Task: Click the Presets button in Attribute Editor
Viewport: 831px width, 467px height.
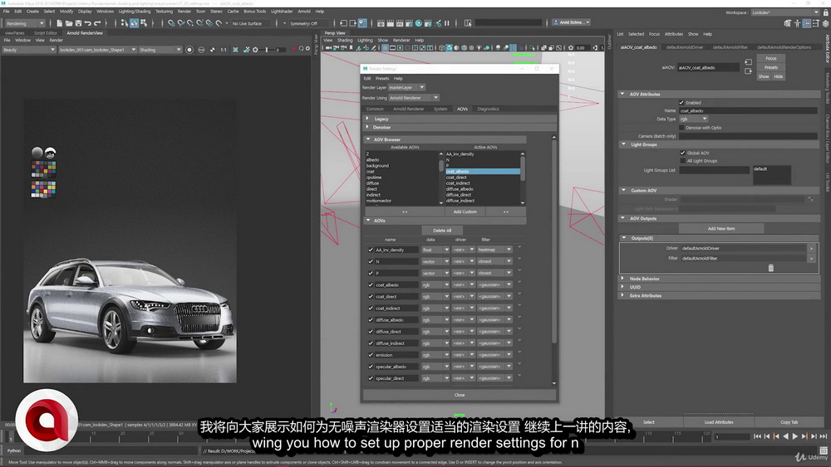Action: point(771,68)
